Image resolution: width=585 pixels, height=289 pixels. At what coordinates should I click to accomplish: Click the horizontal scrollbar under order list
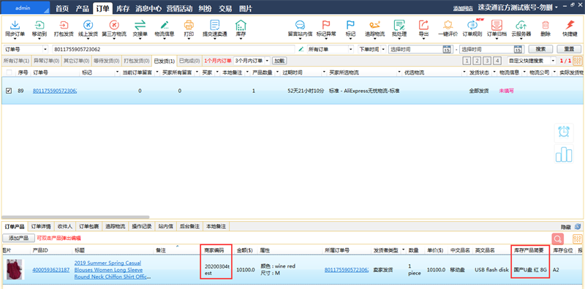point(76,217)
